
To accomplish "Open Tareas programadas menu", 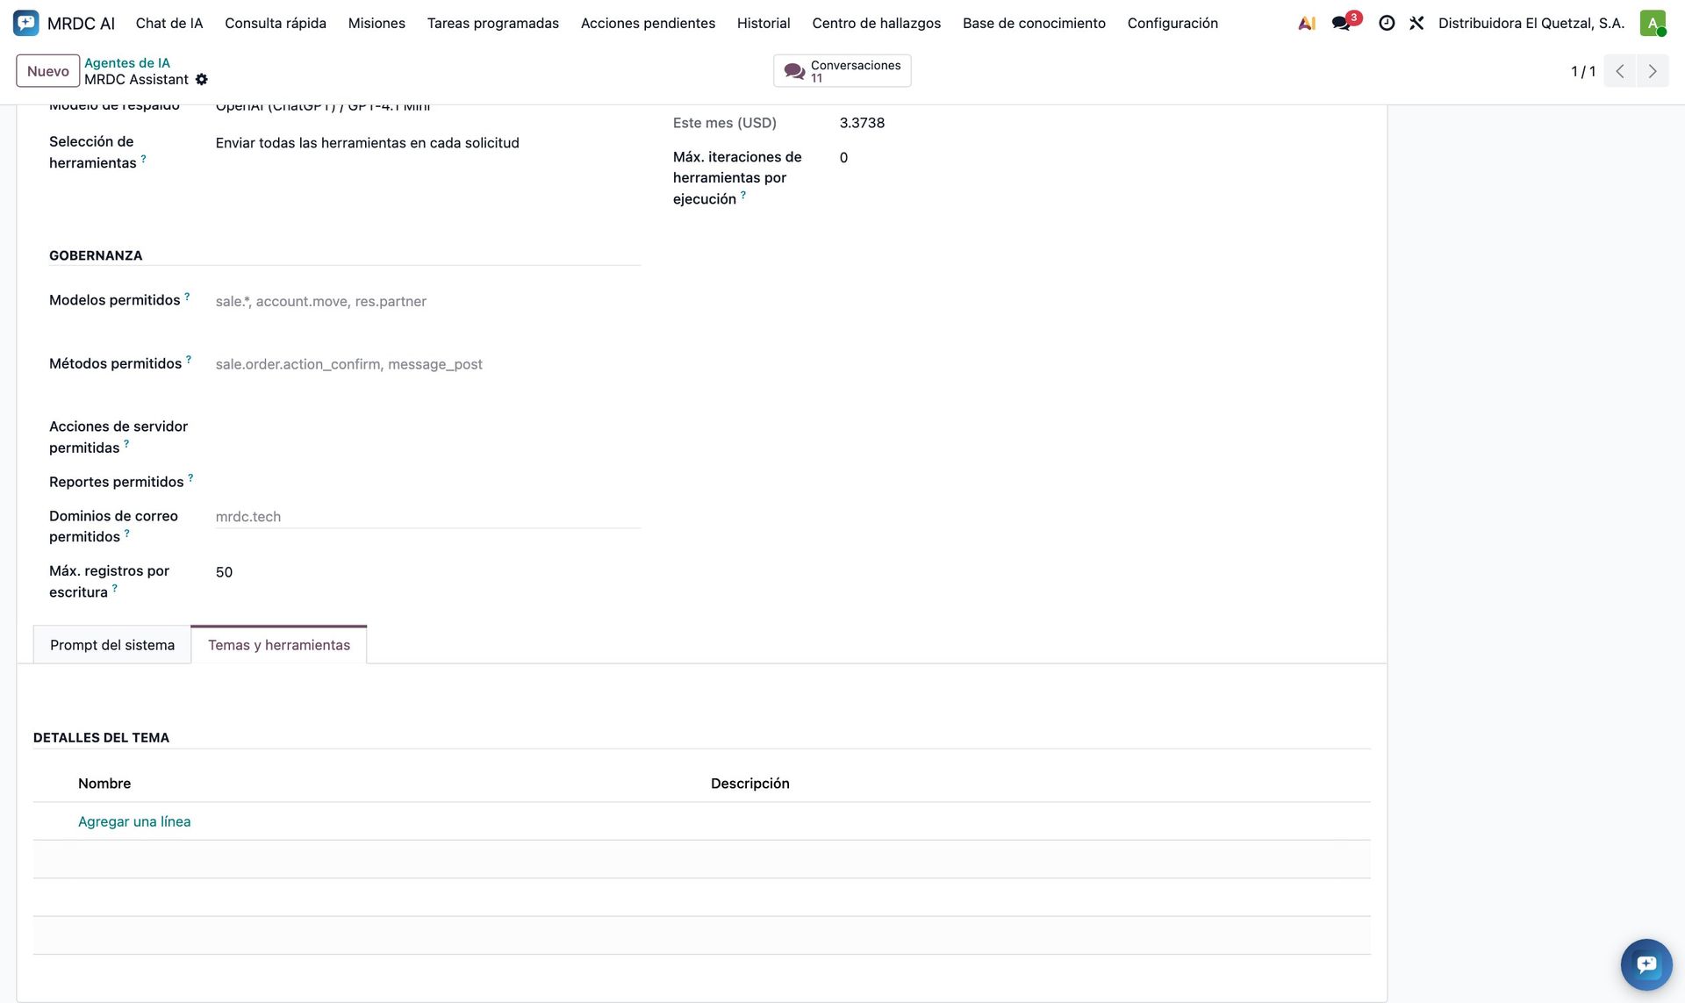I will click(492, 24).
